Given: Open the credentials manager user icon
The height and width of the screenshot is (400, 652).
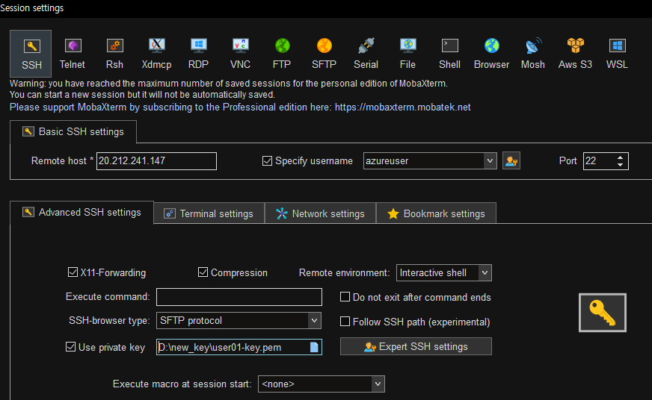Looking at the screenshot, I should tap(511, 161).
